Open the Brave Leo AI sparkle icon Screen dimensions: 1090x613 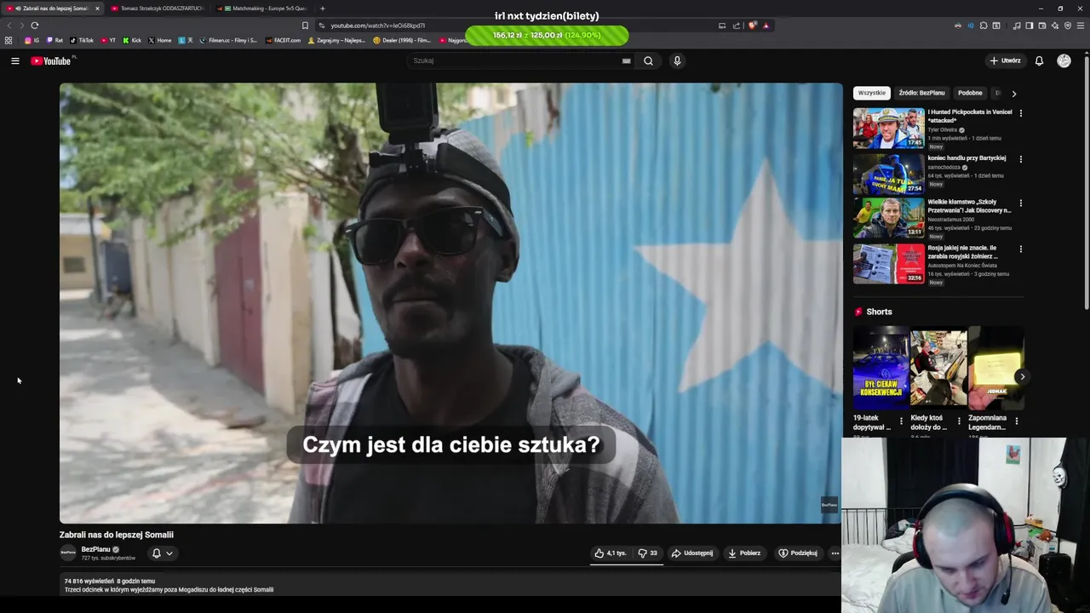[1055, 26]
